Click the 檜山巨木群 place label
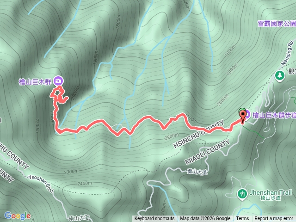Image resolution: width=296 pixels, height=222 pixels. 35,82
